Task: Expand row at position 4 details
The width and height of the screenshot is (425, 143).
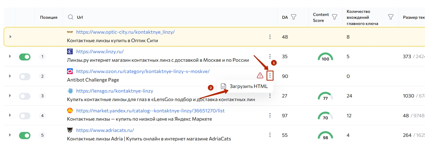Action: click(x=10, y=115)
